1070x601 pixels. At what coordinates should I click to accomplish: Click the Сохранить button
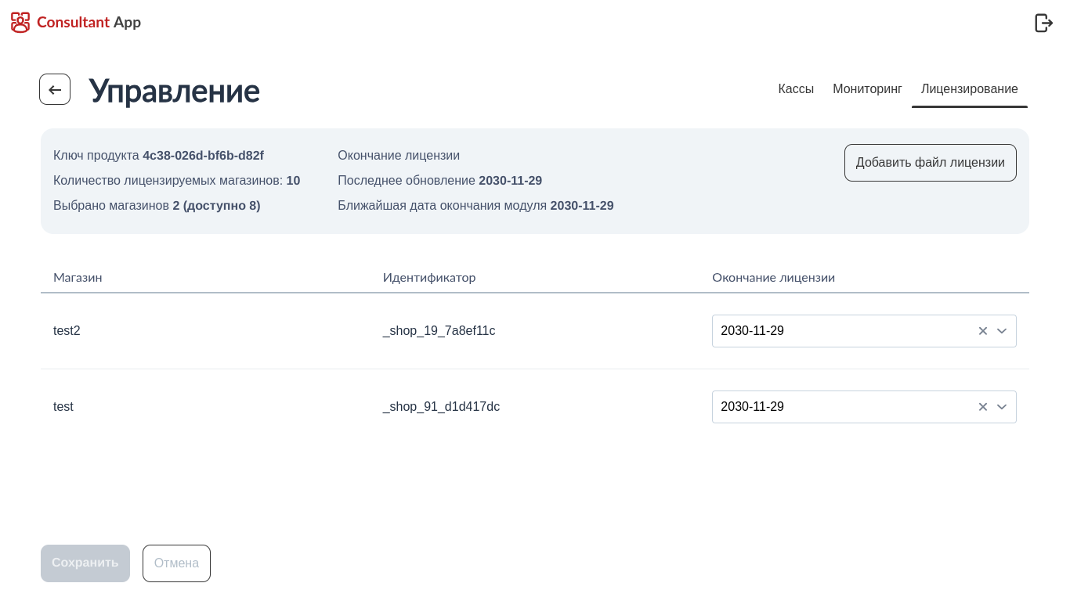pos(85,563)
